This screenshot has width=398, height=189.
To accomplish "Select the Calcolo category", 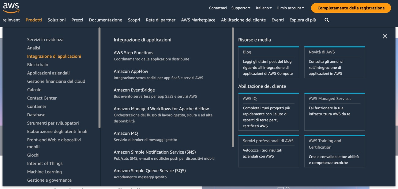I will click(34, 90).
